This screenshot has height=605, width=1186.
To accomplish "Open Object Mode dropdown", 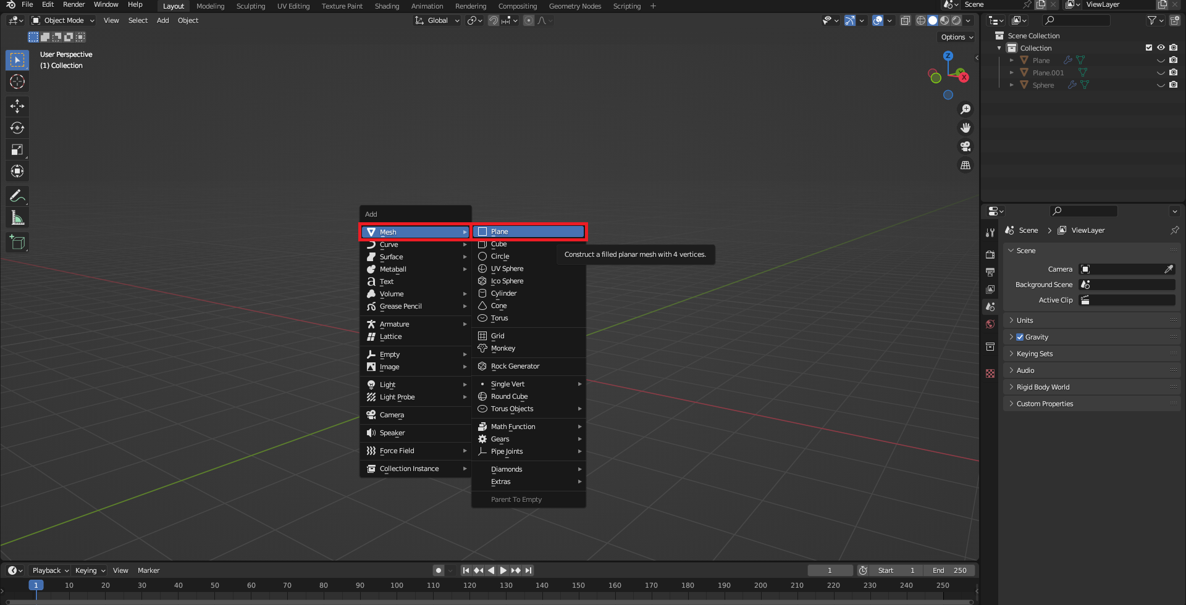I will point(63,20).
